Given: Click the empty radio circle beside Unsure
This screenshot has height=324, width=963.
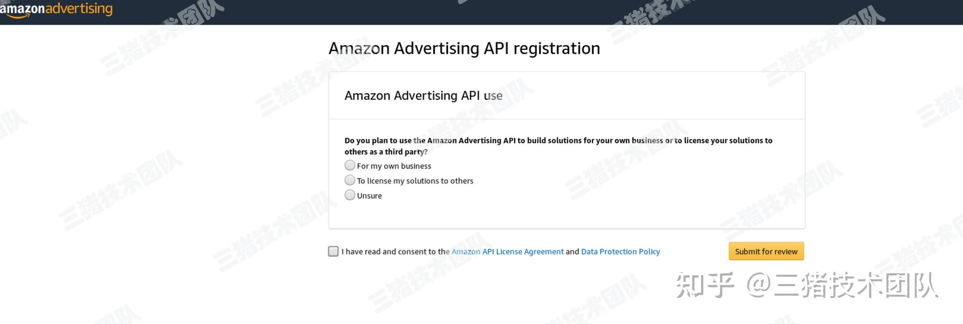Looking at the screenshot, I should pos(350,195).
